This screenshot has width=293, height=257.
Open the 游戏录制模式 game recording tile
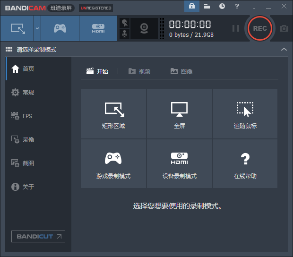(113, 163)
